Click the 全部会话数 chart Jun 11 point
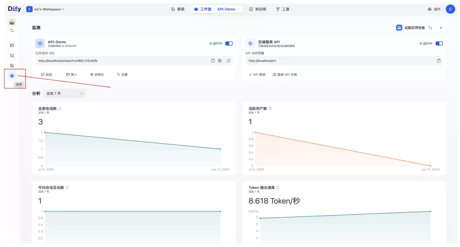 [x=220, y=149]
